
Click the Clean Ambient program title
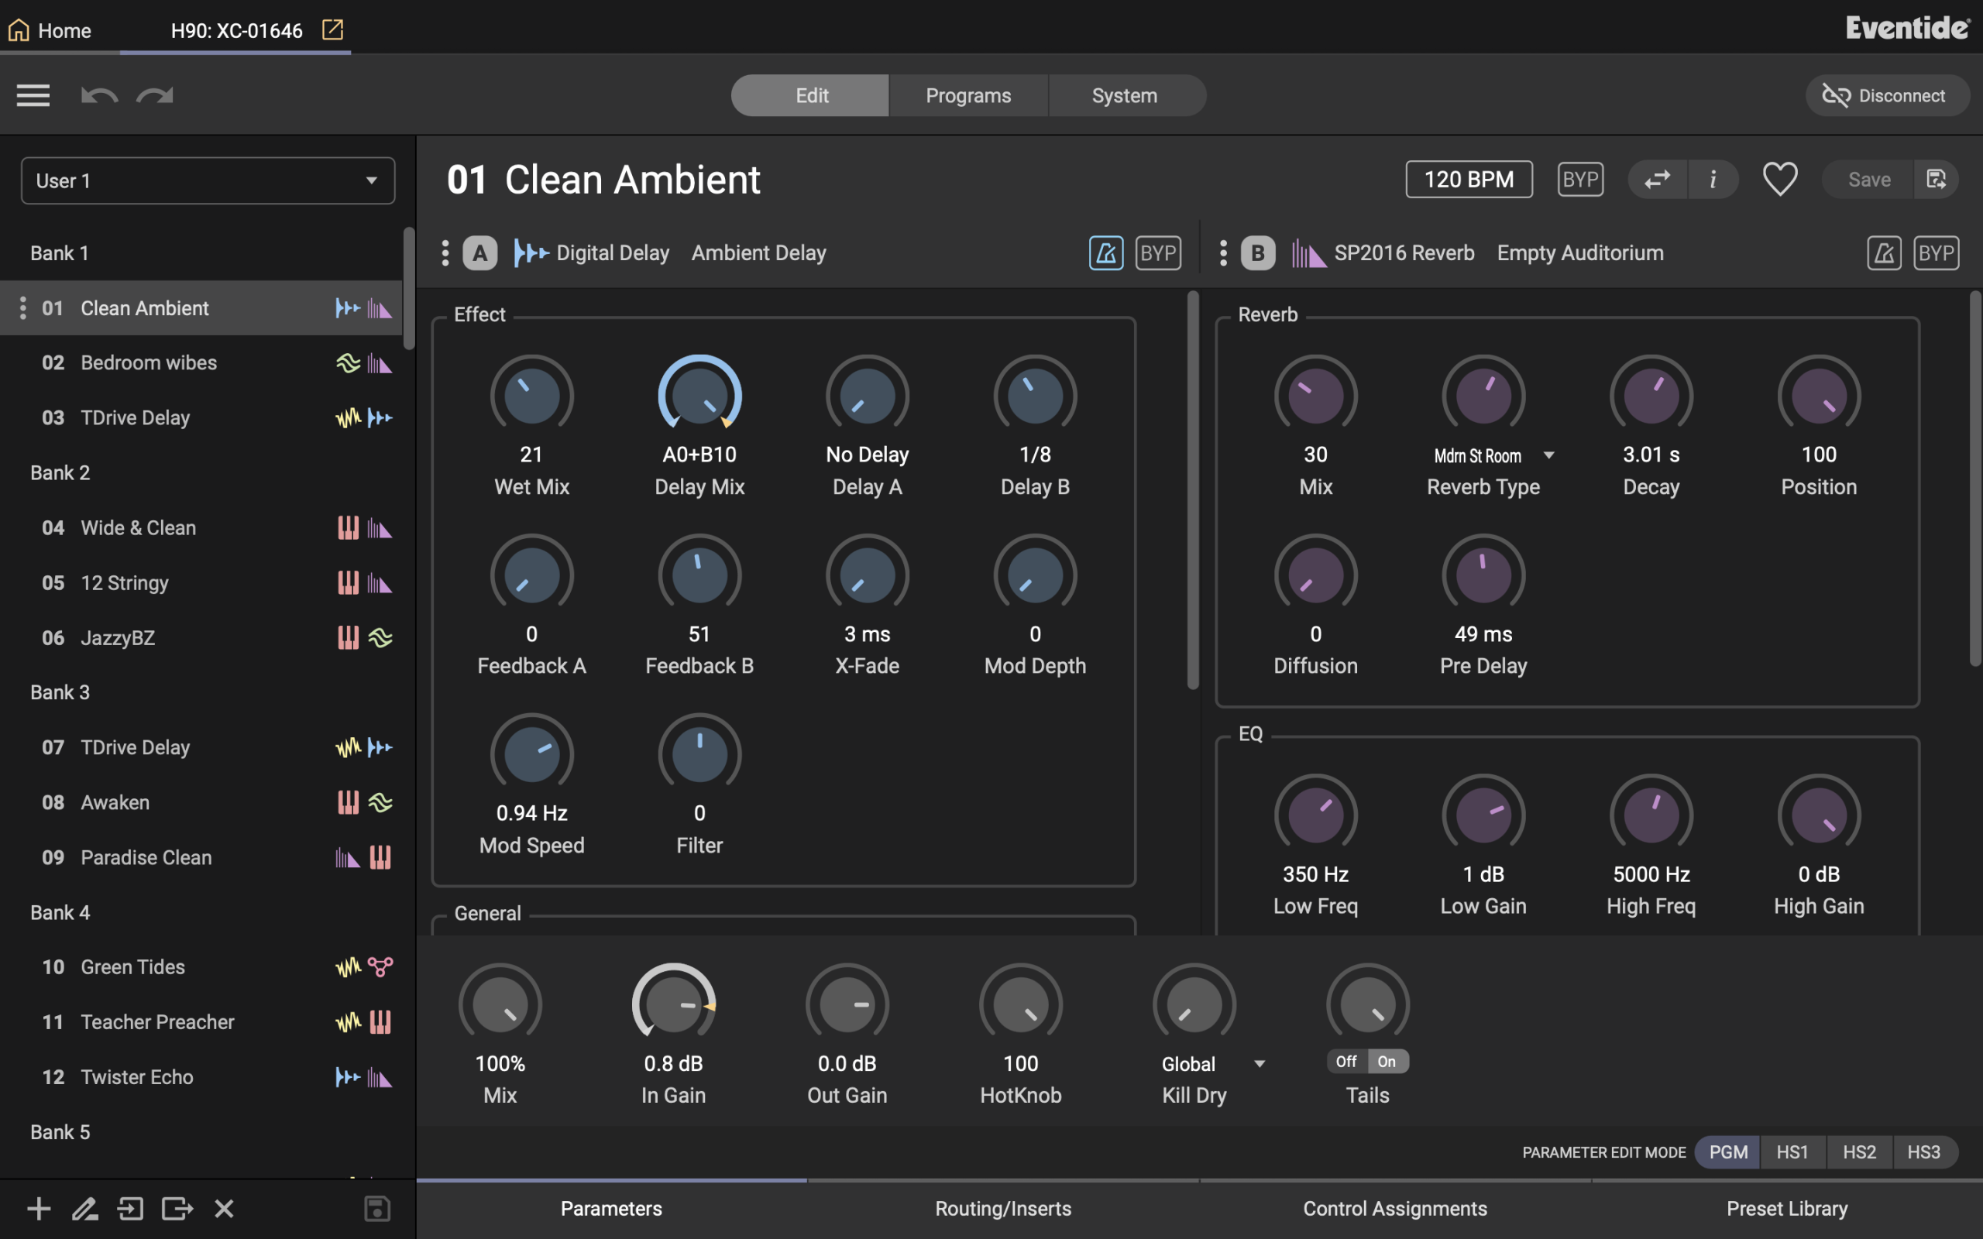pyautogui.click(x=632, y=180)
